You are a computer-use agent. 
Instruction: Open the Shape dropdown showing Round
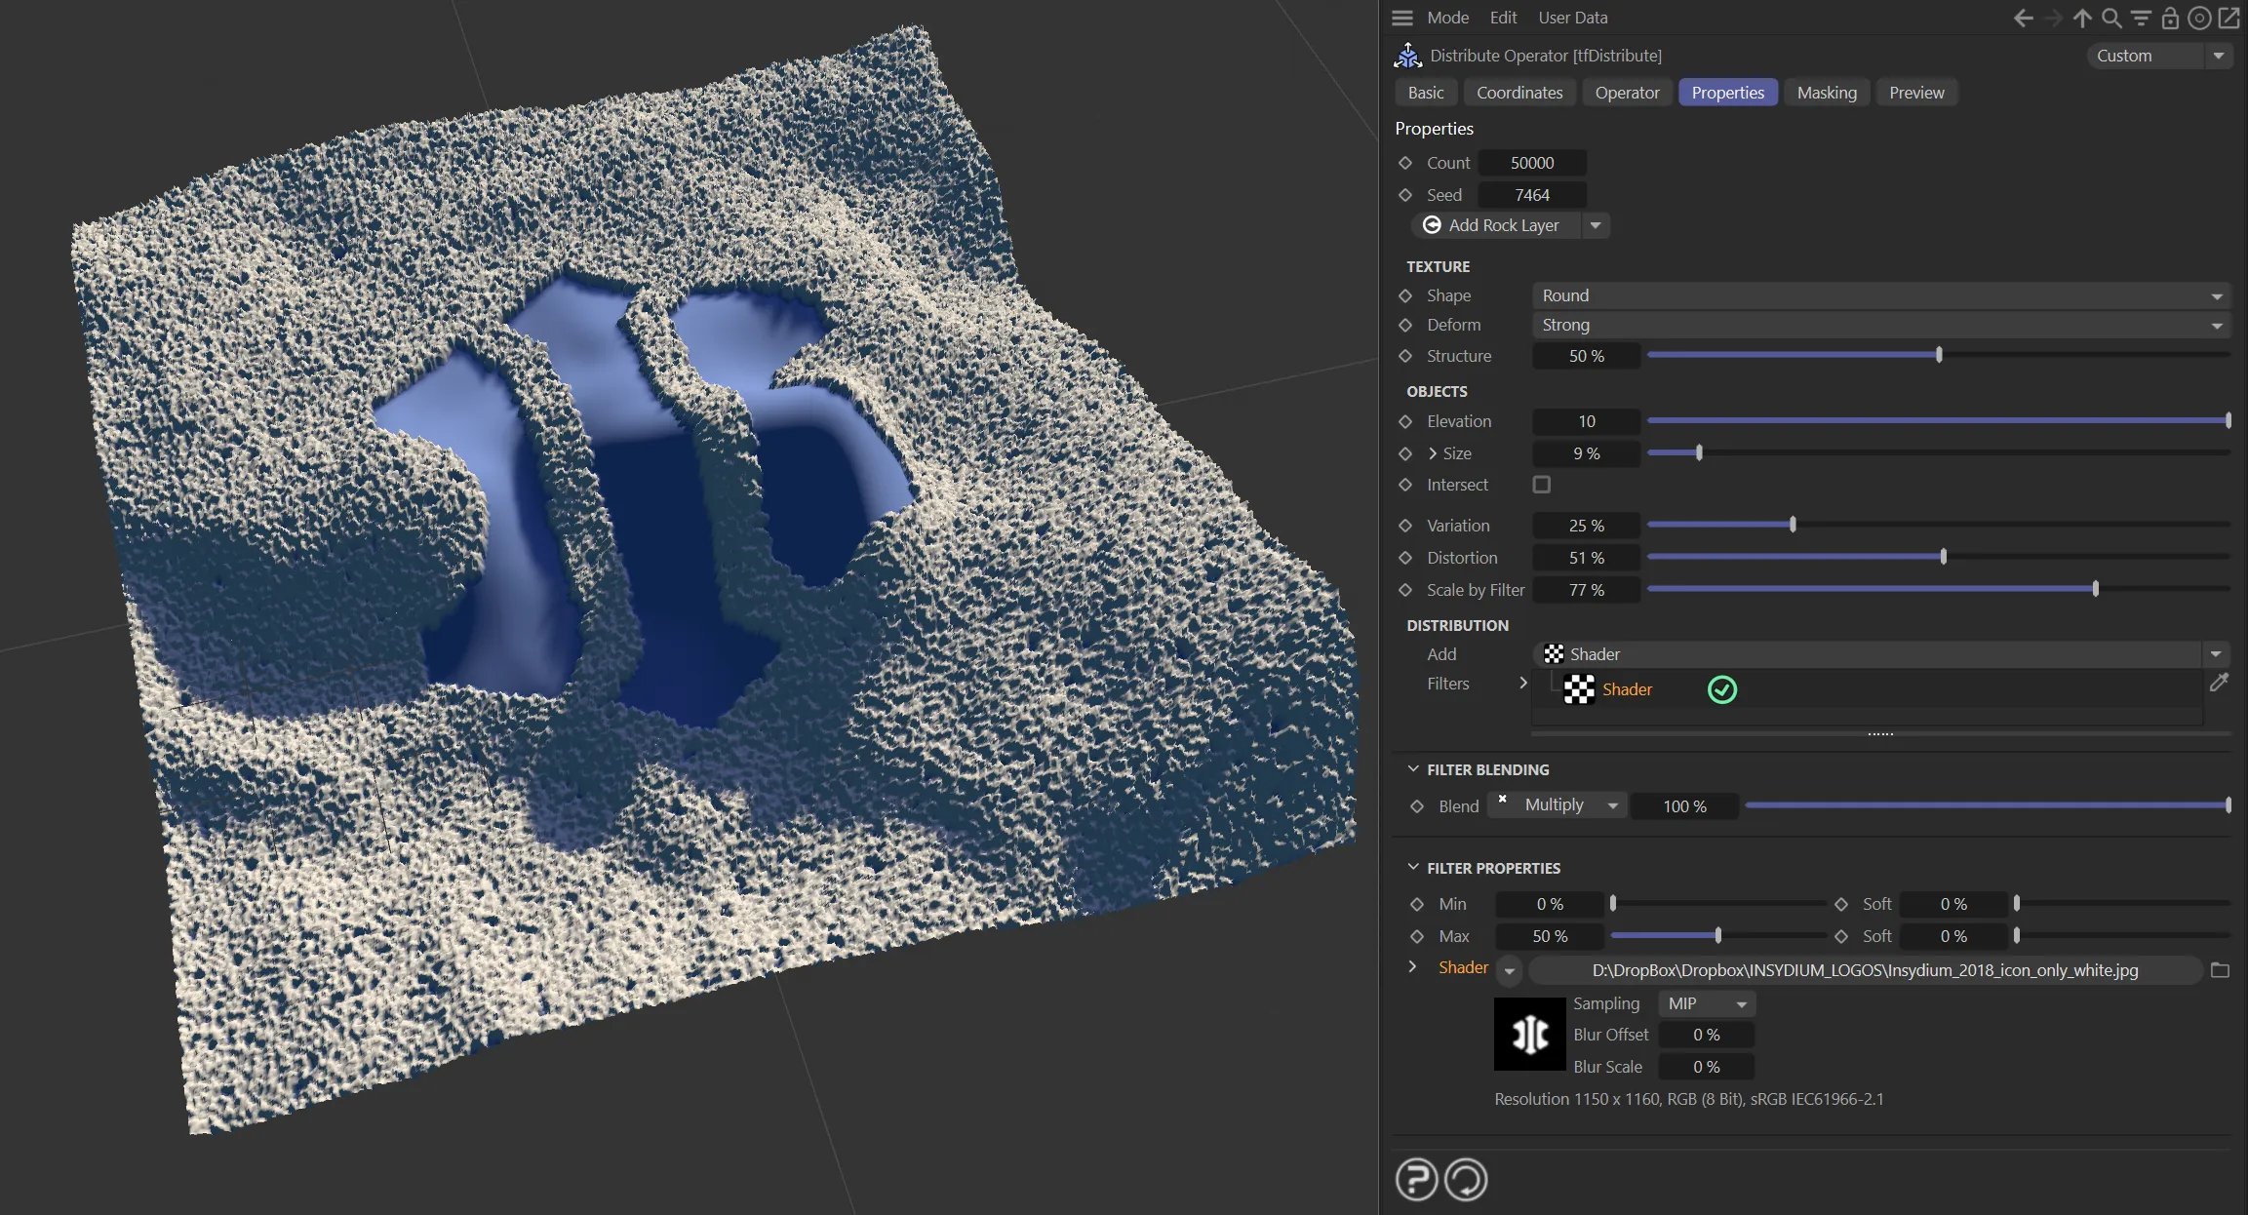click(1879, 295)
